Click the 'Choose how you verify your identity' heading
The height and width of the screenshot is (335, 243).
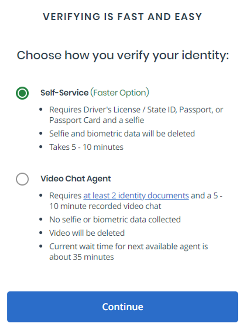point(123,55)
